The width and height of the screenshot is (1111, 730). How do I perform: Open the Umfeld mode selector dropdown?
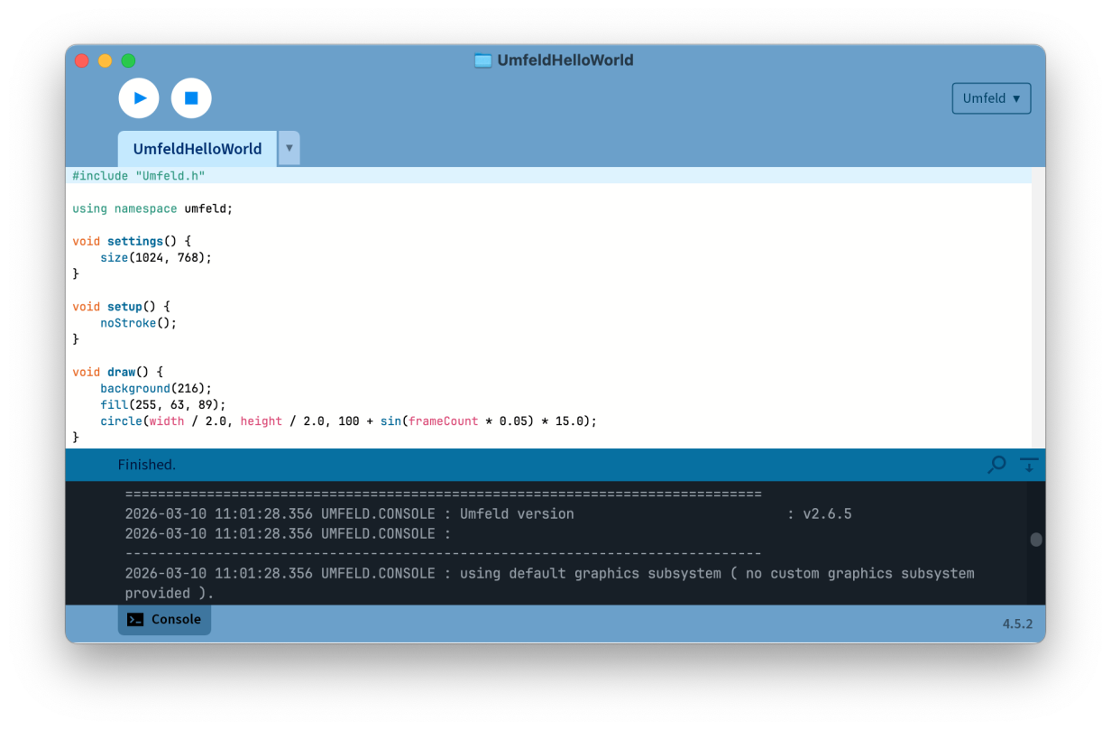tap(991, 97)
